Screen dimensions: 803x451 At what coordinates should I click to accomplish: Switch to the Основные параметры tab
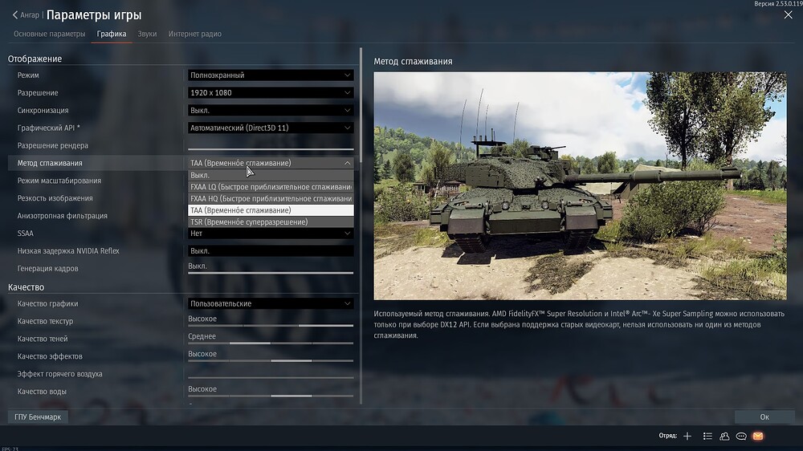(49, 34)
